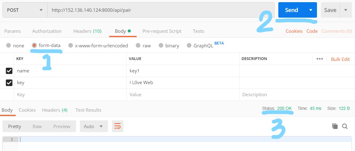
Task: Expand the Save button dropdown arrow
Action: (x=345, y=10)
